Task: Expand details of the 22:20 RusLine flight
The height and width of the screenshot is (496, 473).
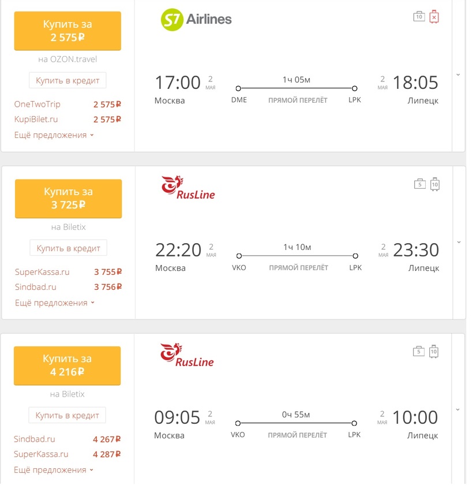Action: (459, 243)
